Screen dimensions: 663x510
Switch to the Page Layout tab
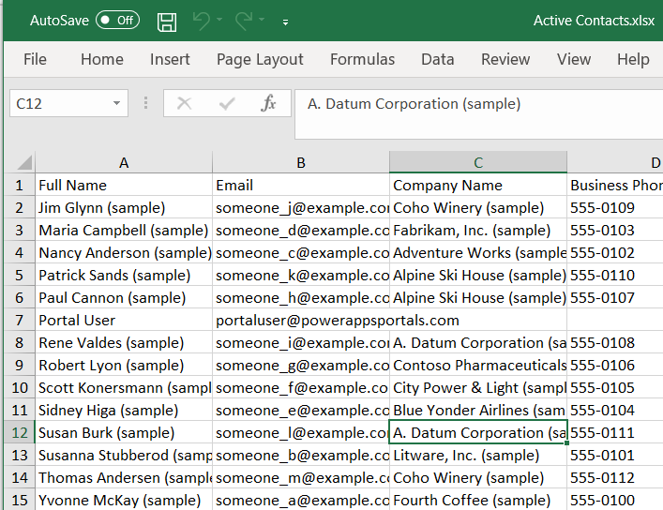tap(260, 59)
